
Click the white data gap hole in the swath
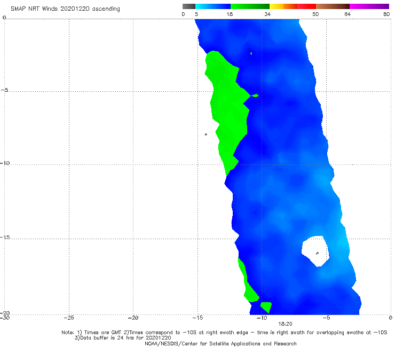pos(315,250)
